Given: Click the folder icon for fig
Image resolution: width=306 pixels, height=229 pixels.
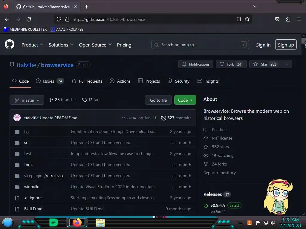Looking at the screenshot, I should [x=17, y=132].
